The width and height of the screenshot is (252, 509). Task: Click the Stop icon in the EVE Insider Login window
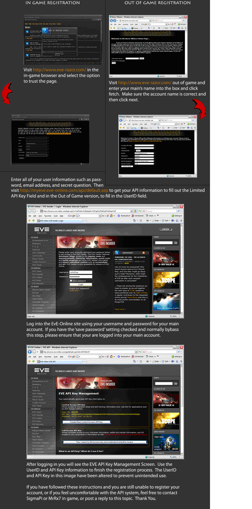click(144, 211)
